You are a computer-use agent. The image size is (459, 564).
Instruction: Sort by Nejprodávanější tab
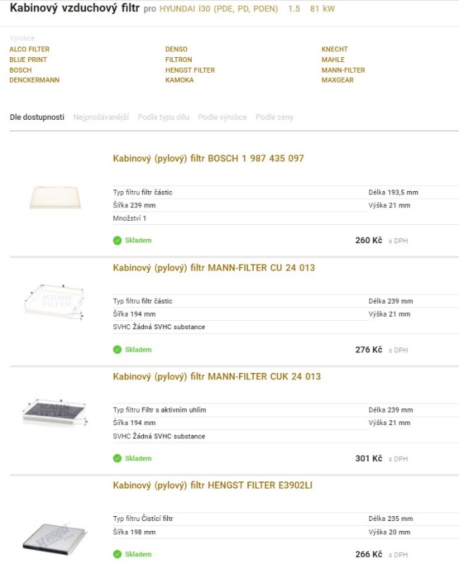tap(101, 117)
